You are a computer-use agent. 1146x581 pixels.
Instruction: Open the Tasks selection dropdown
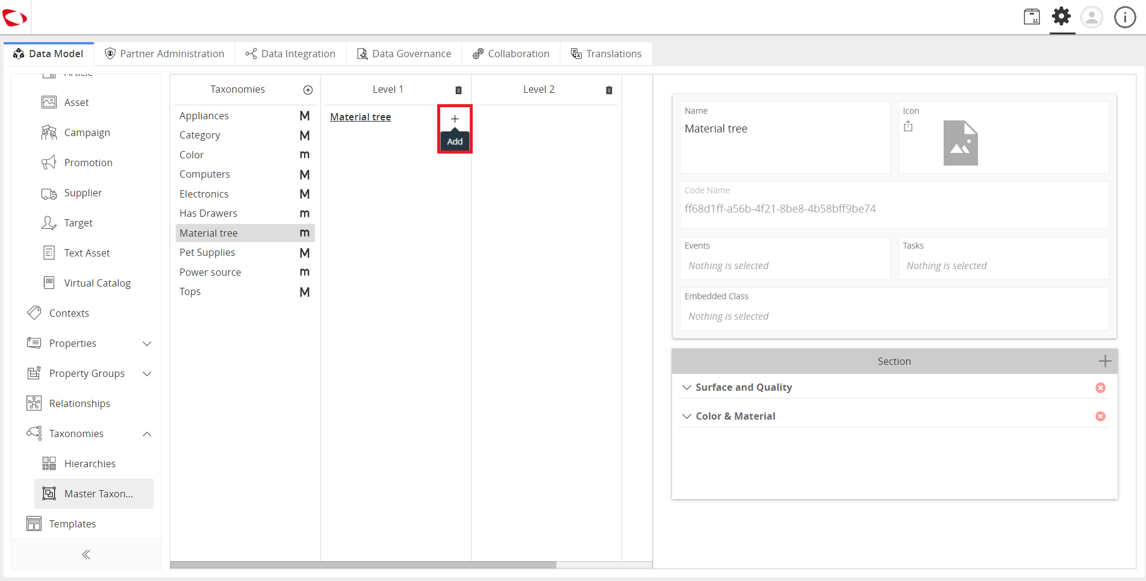pos(1003,266)
